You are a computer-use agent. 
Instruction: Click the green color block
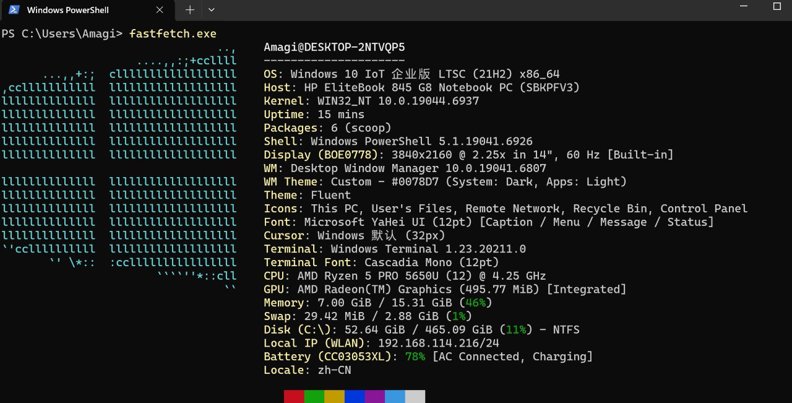click(314, 396)
